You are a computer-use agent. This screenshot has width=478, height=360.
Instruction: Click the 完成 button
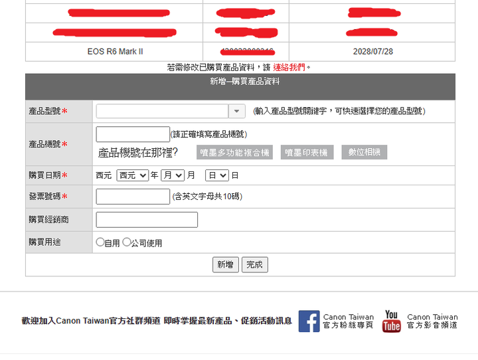point(255,264)
